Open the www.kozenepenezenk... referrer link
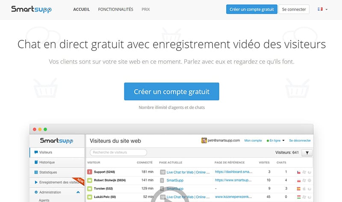The width and height of the screenshot is (342, 202). click(x=233, y=197)
